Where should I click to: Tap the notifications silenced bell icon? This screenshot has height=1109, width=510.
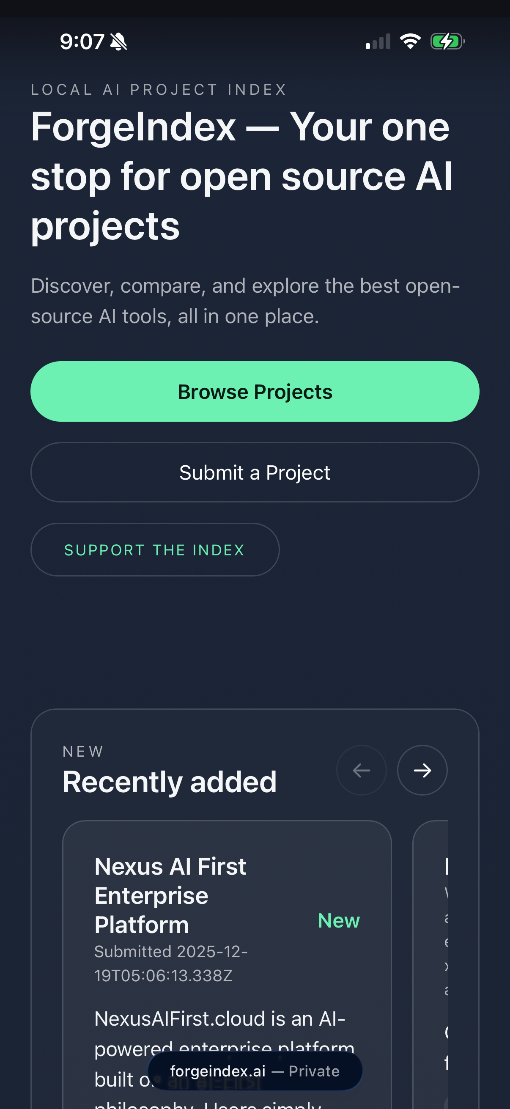tap(118, 41)
